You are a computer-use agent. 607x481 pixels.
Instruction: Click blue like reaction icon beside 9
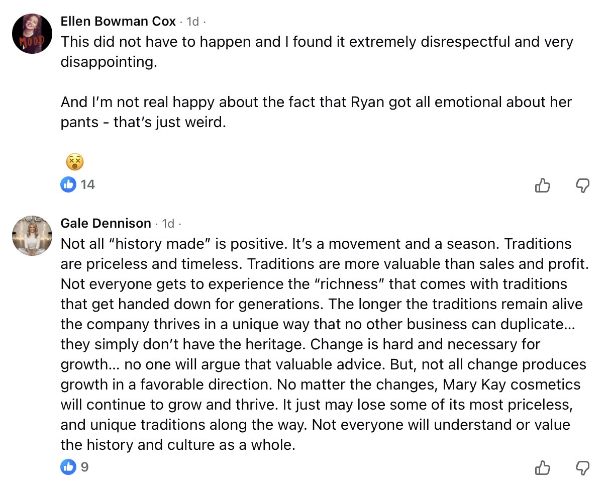coord(68,467)
